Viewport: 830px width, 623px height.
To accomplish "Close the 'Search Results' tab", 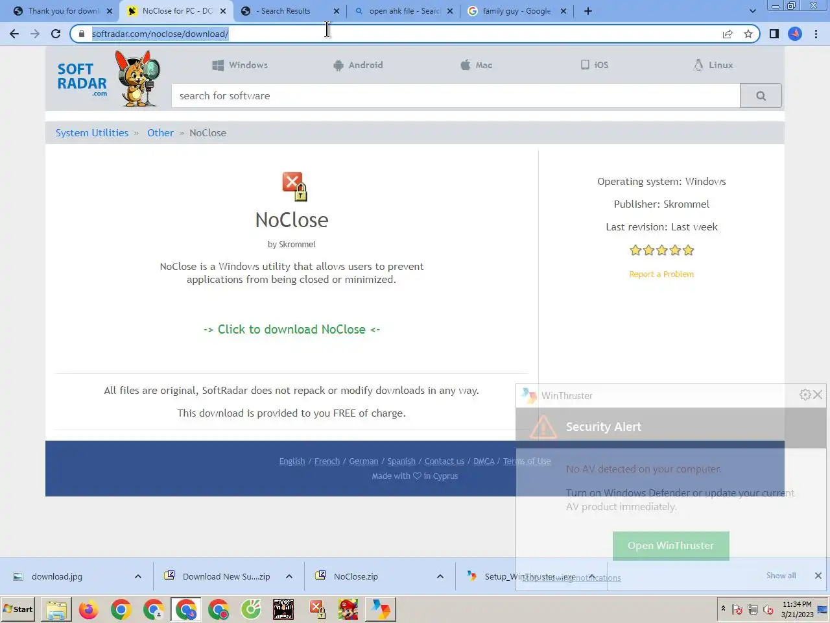I will (x=336, y=11).
